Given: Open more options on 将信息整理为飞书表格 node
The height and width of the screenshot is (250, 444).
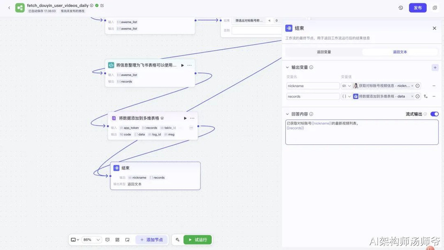Looking at the screenshot, I should pyautogui.click(x=190, y=65).
